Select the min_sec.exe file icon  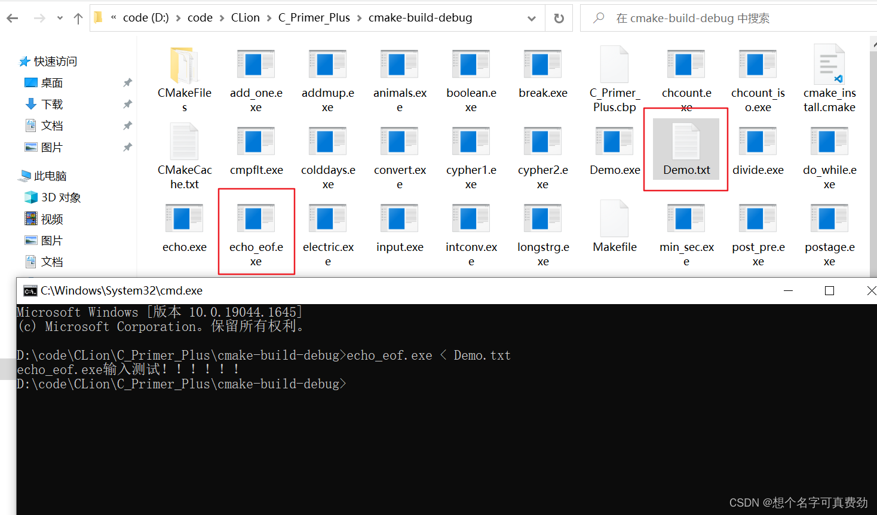click(x=686, y=219)
